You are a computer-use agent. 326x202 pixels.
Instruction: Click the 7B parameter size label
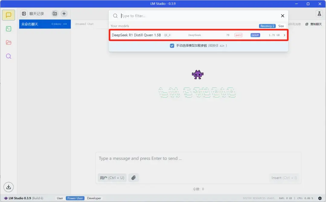click(228, 35)
